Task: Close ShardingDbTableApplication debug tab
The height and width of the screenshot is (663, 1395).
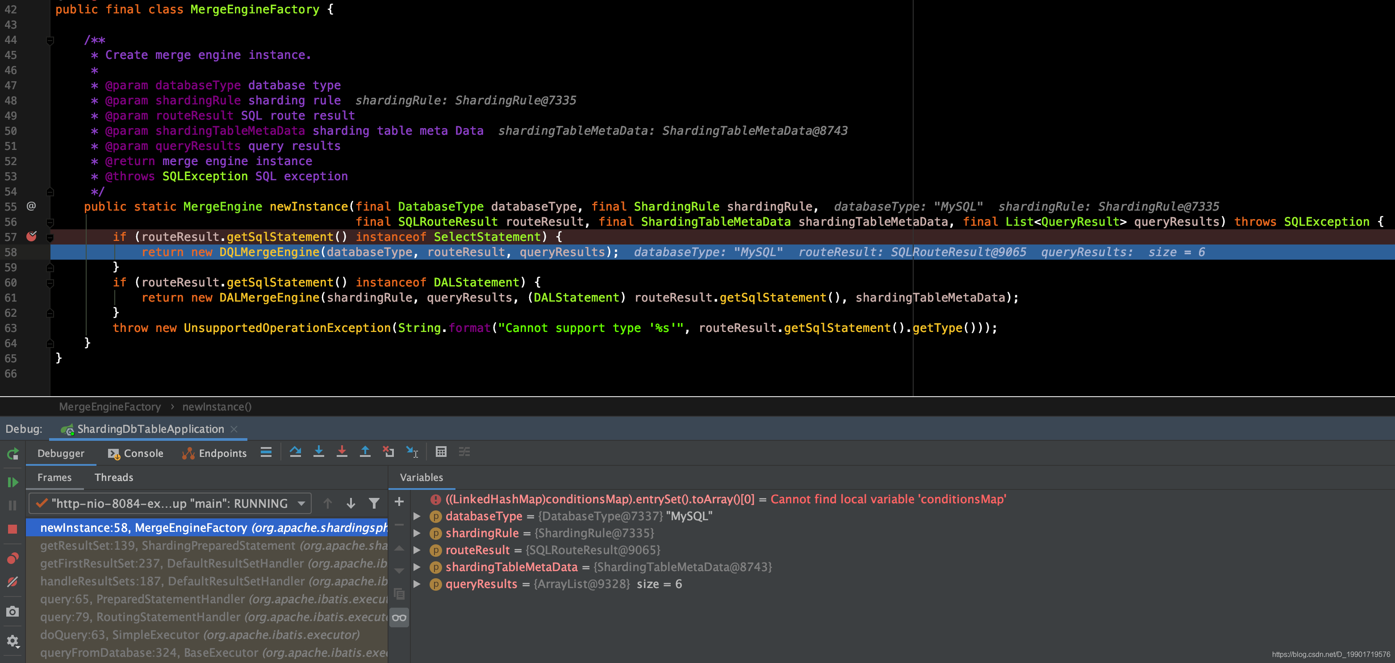Action: [234, 429]
